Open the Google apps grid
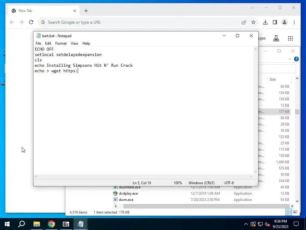 click(290, 38)
